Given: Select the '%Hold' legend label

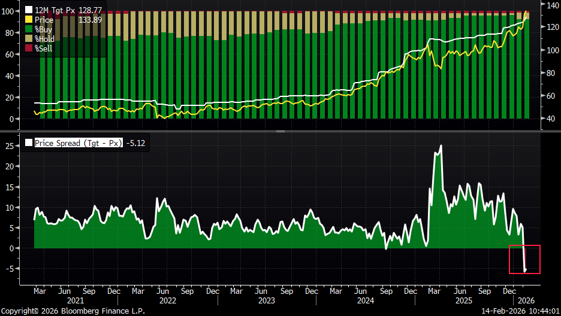Looking at the screenshot, I should (x=45, y=38).
